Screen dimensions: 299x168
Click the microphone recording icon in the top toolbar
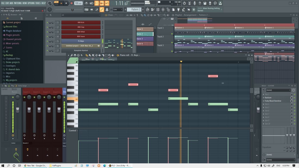tap(195, 3)
